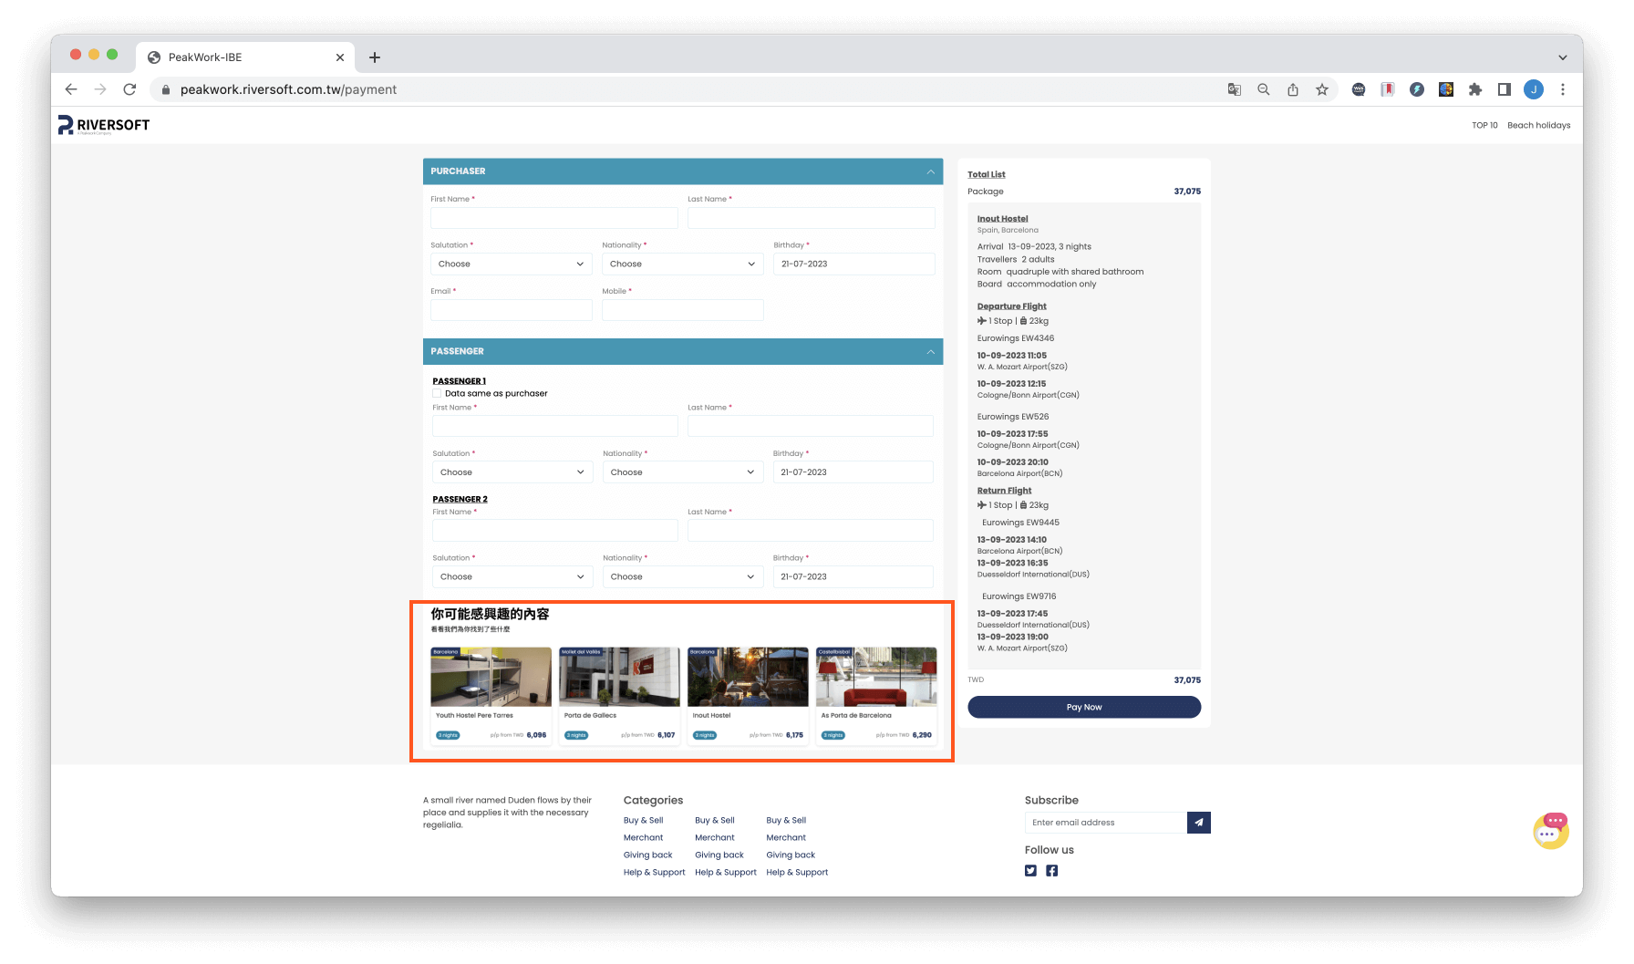Screen dimensions: 1634x964
Task: Click the purchaser First Name field
Action: coord(554,218)
